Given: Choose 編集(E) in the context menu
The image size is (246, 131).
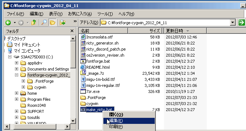Looking at the screenshot, I should 129,121.
